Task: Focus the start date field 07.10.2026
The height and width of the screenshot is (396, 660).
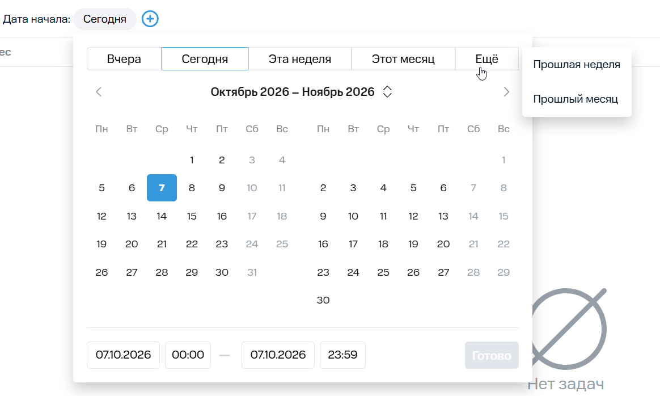Action: coord(124,355)
